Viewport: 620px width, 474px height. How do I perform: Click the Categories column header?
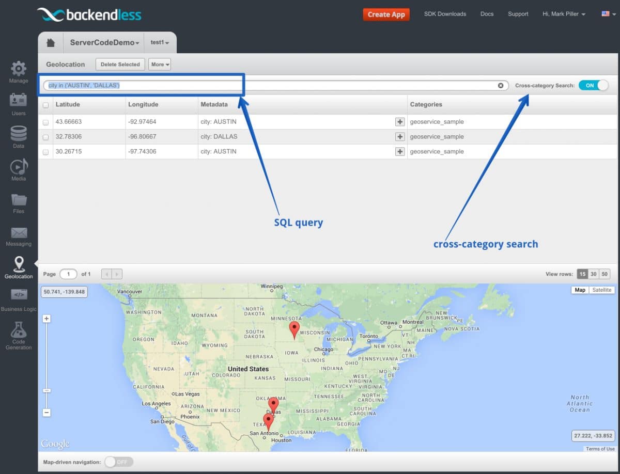(426, 104)
